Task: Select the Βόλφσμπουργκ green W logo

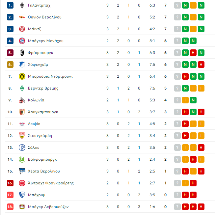Action: click(x=22, y=159)
